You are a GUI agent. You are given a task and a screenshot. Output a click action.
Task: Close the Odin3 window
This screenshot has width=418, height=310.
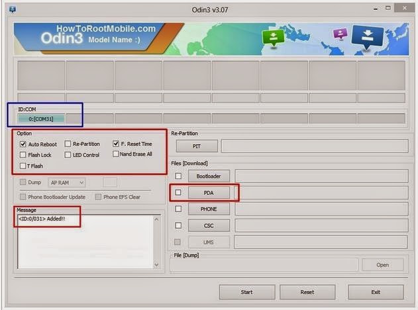(x=405, y=8)
